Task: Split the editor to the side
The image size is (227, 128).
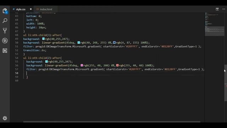Action: (217, 9)
